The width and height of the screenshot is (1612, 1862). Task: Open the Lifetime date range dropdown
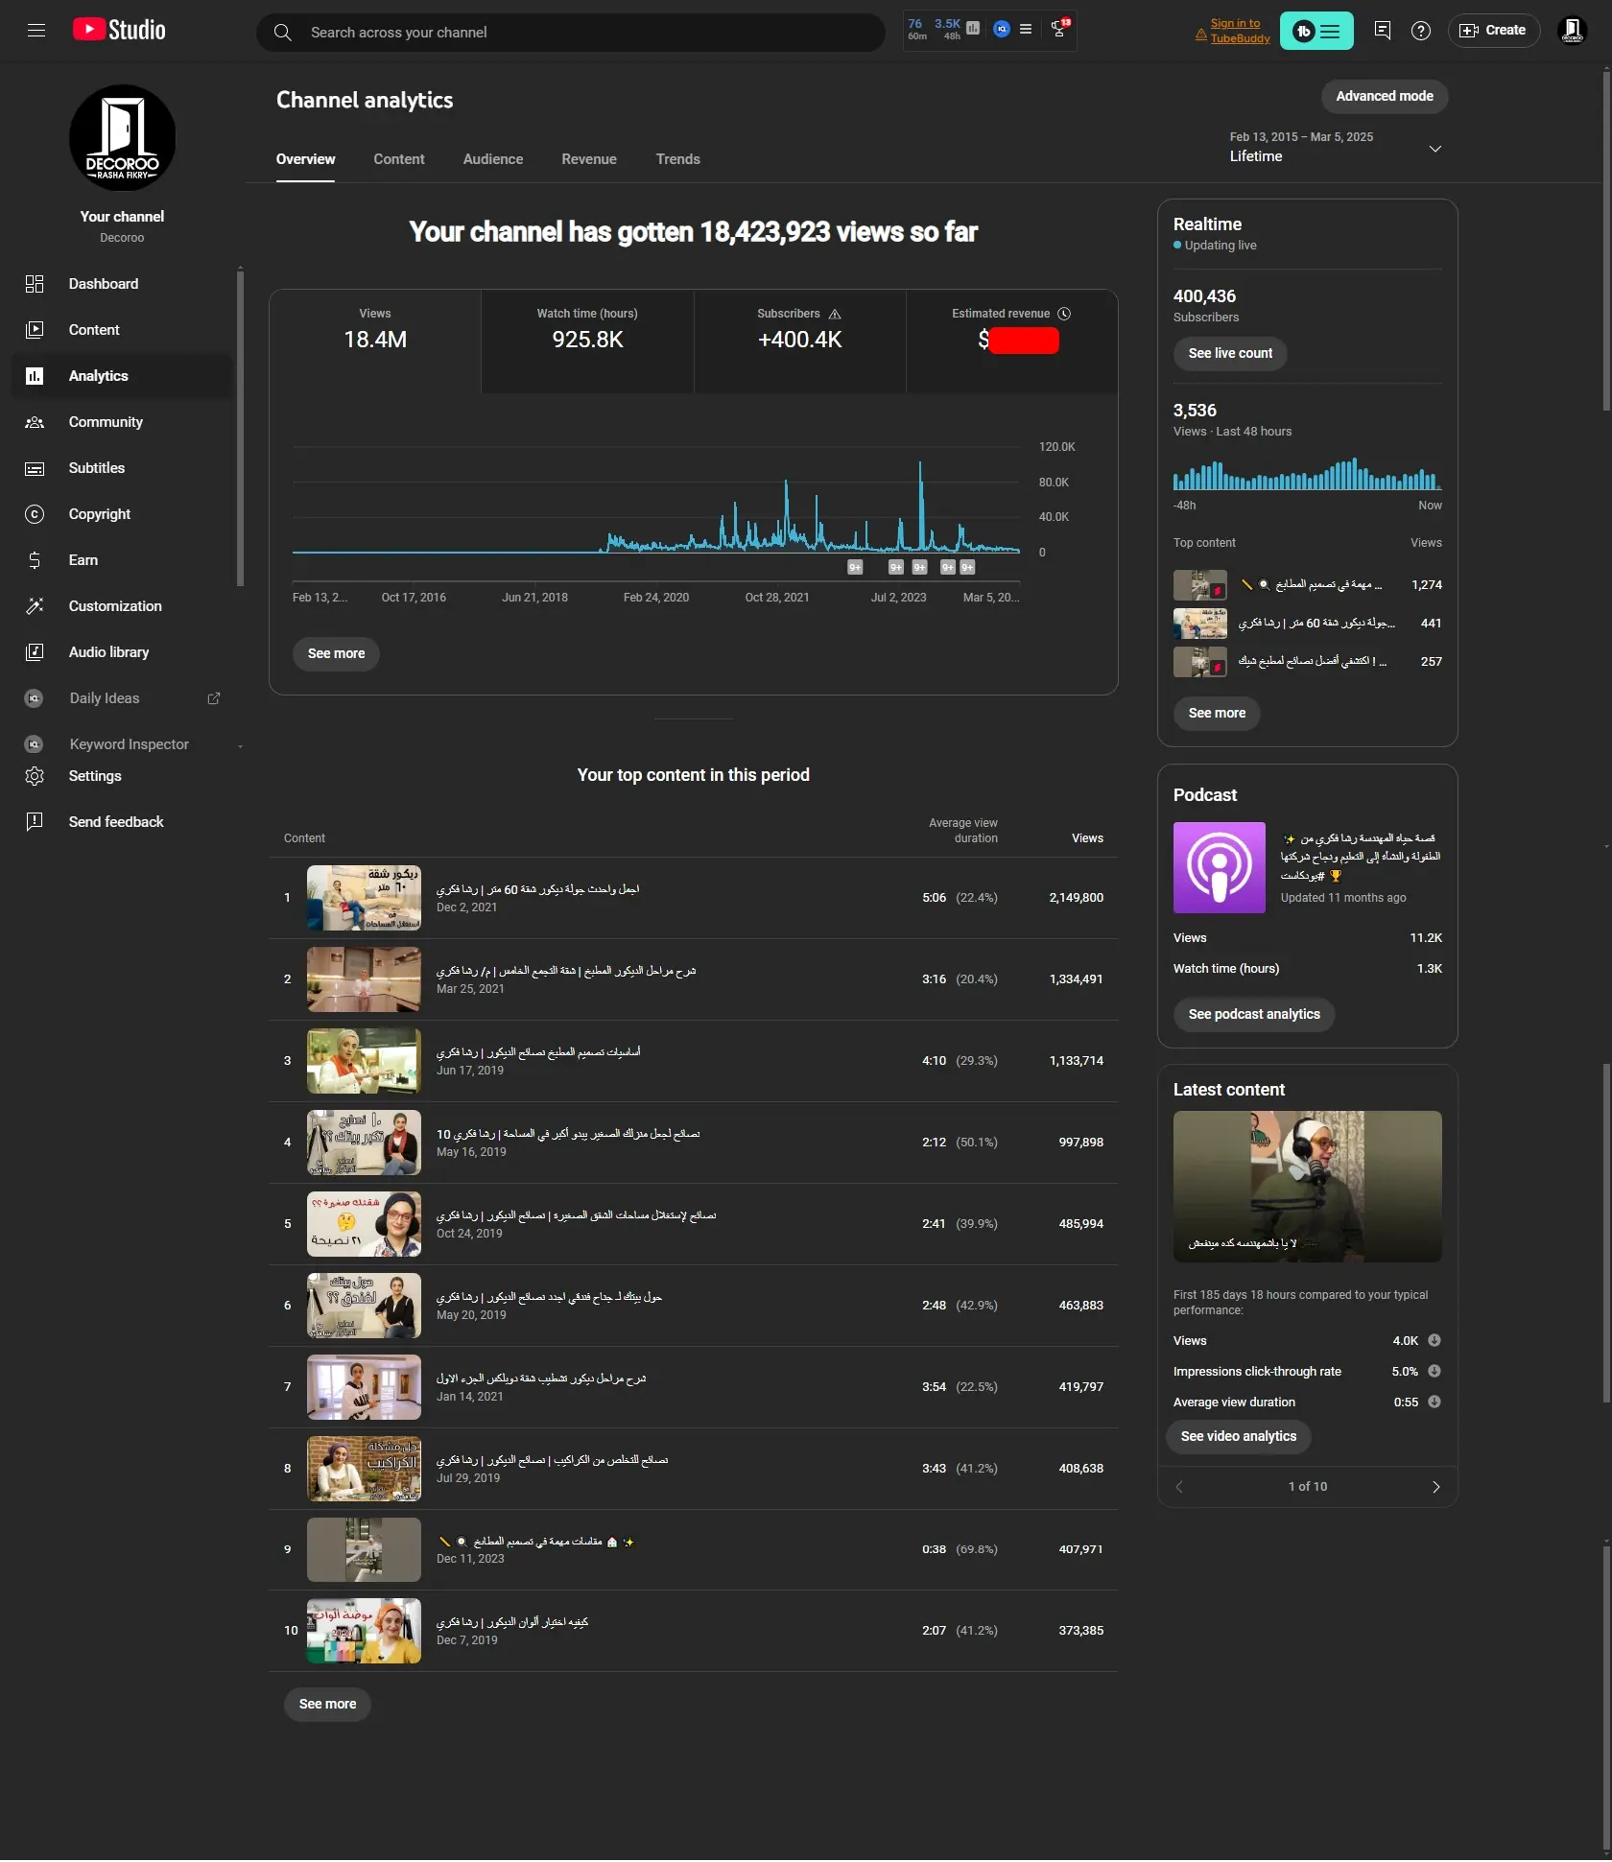[1337, 148]
